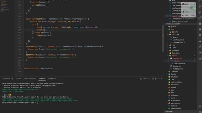Toggle the green switch in recorder overlay
The height and width of the screenshot is (113, 202).
[193, 8]
